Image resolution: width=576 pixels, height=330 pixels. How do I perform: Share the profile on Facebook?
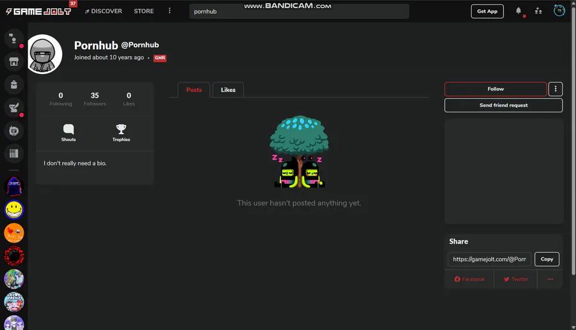[469, 279]
